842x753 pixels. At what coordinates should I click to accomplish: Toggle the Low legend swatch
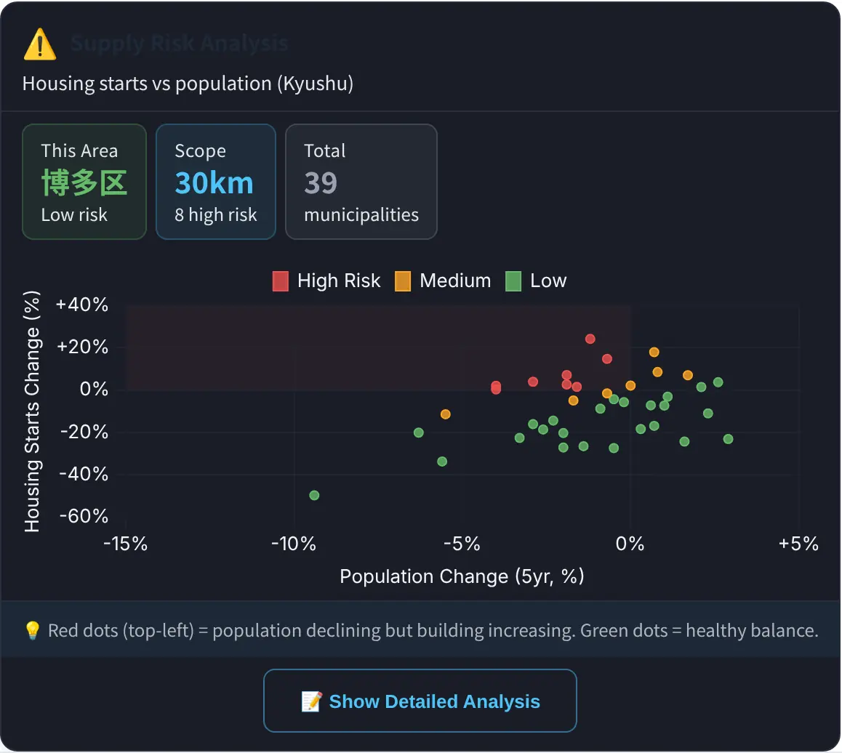coord(513,281)
